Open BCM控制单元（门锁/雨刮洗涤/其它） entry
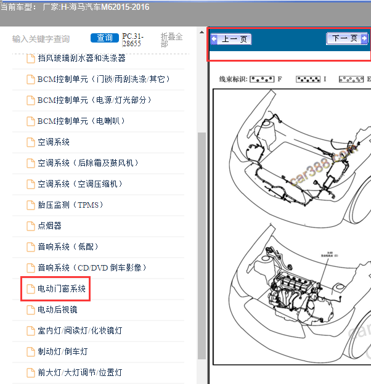Screen dimensions: 371x384 104,80
